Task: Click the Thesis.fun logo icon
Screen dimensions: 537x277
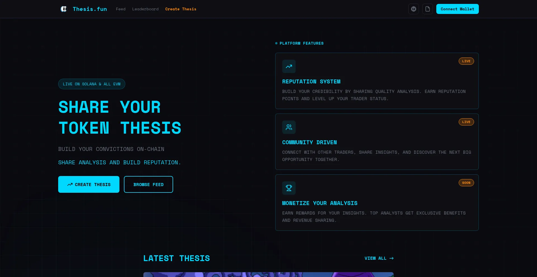Action: click(x=64, y=9)
